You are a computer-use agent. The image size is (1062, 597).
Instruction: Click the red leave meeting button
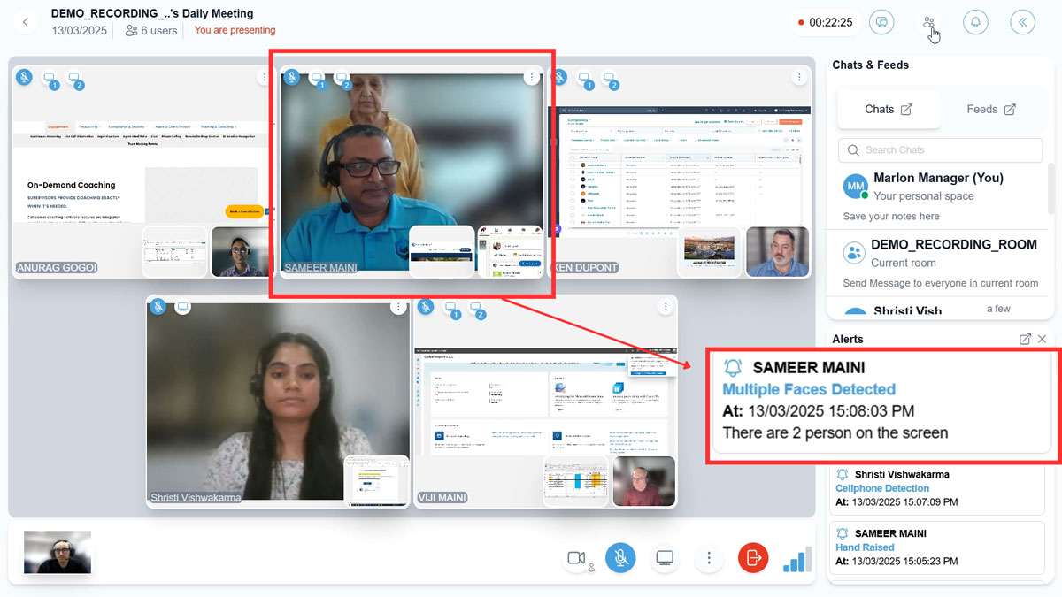point(753,558)
